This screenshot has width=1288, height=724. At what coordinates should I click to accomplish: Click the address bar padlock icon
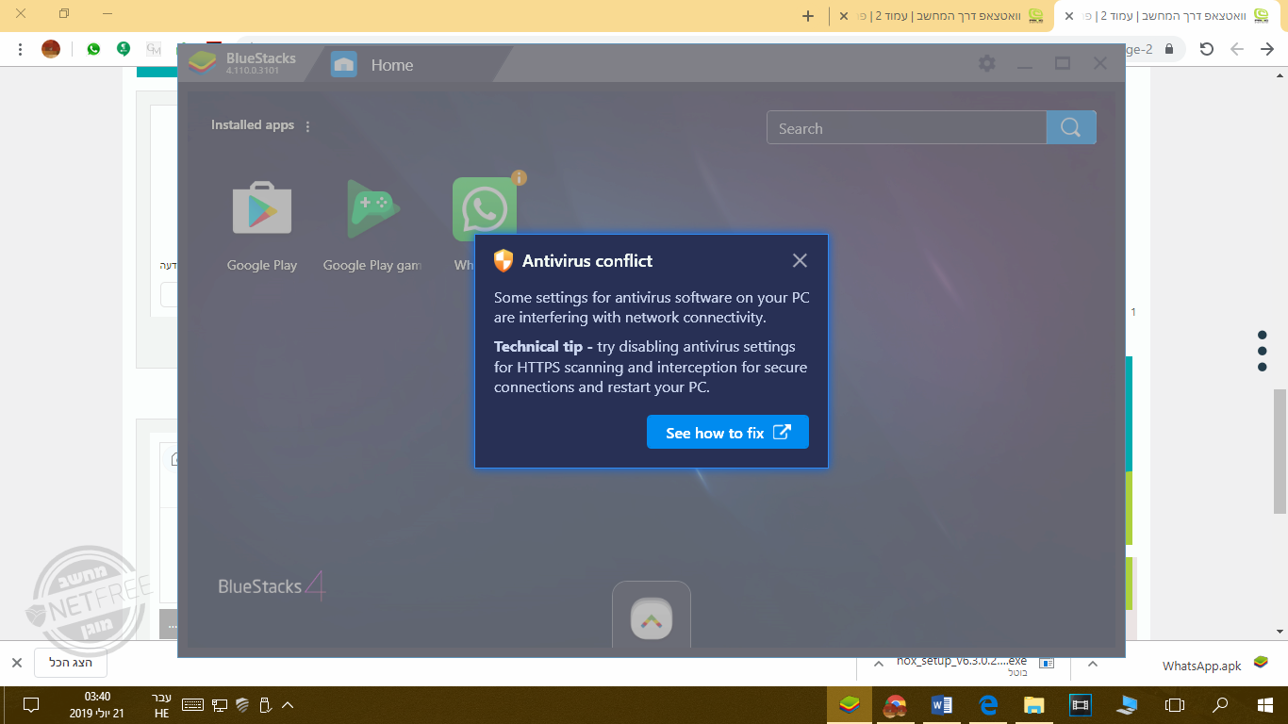tap(1169, 49)
